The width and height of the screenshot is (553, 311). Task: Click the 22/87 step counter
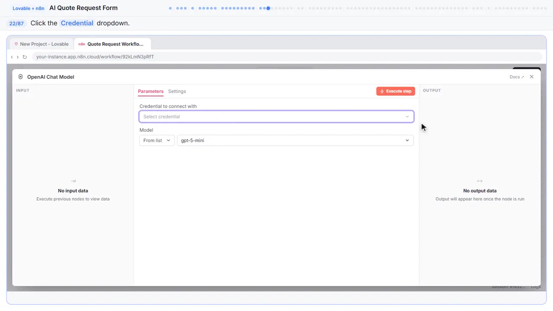16,23
